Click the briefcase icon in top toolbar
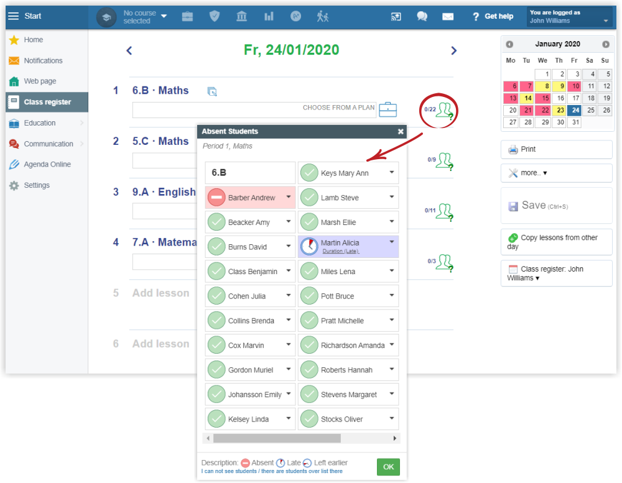This screenshot has height=483, width=622. pos(187,17)
